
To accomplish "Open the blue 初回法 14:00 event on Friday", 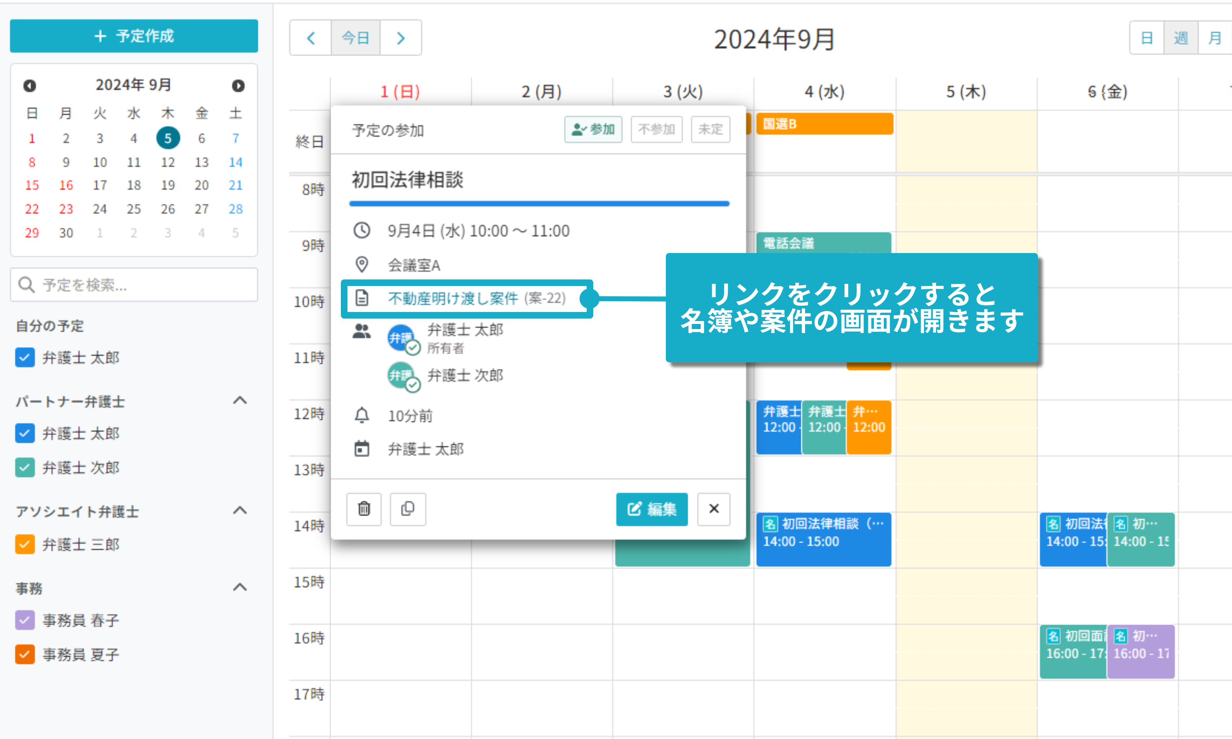I will tap(1073, 539).
